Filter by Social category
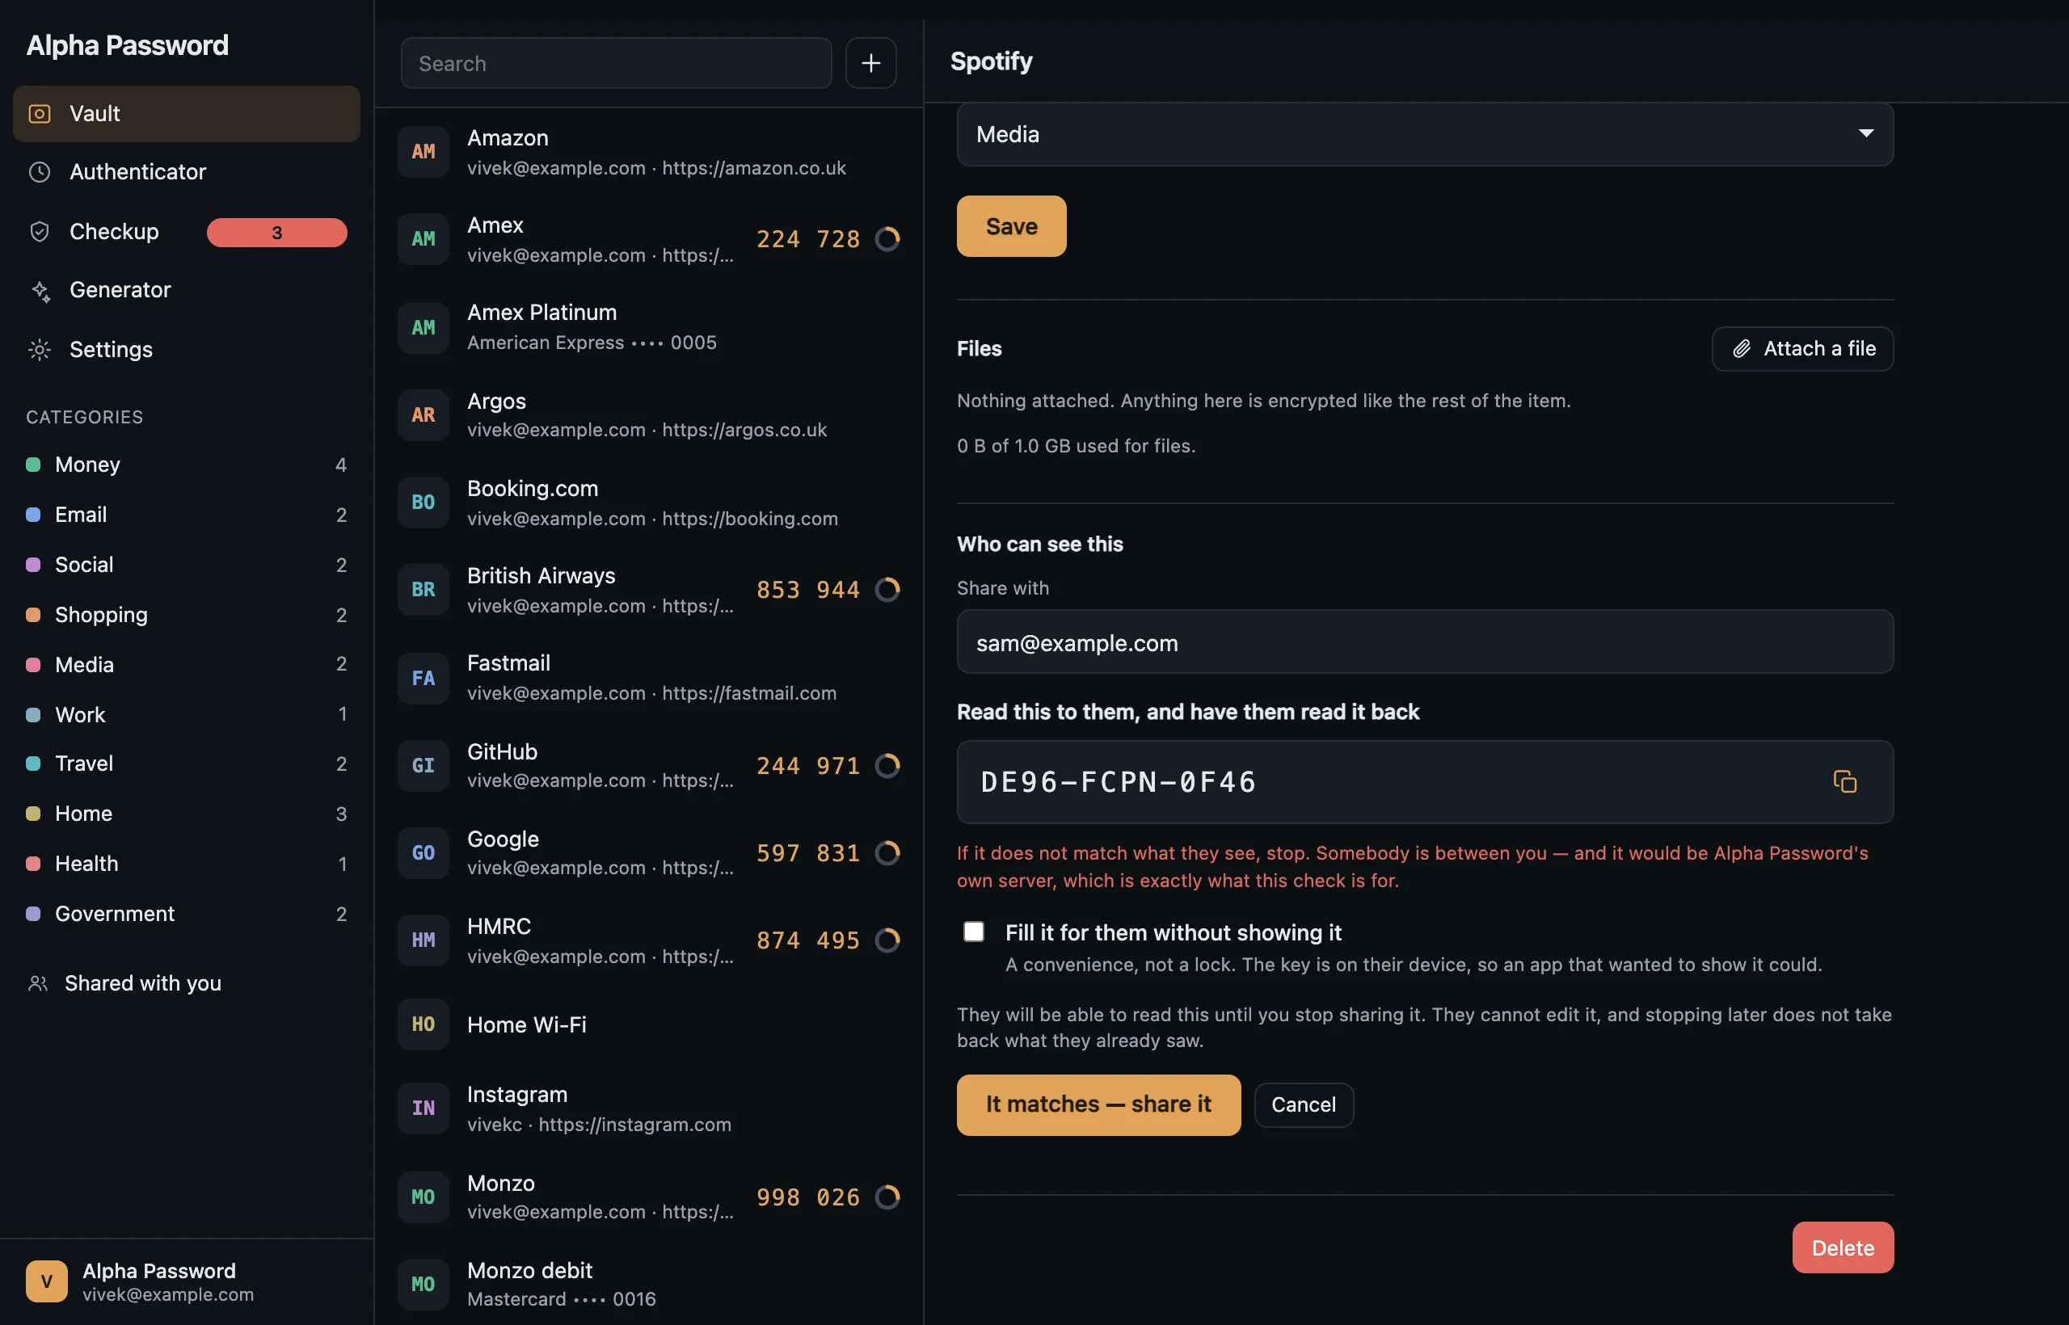Viewport: 2069px width, 1325px height. coord(186,565)
